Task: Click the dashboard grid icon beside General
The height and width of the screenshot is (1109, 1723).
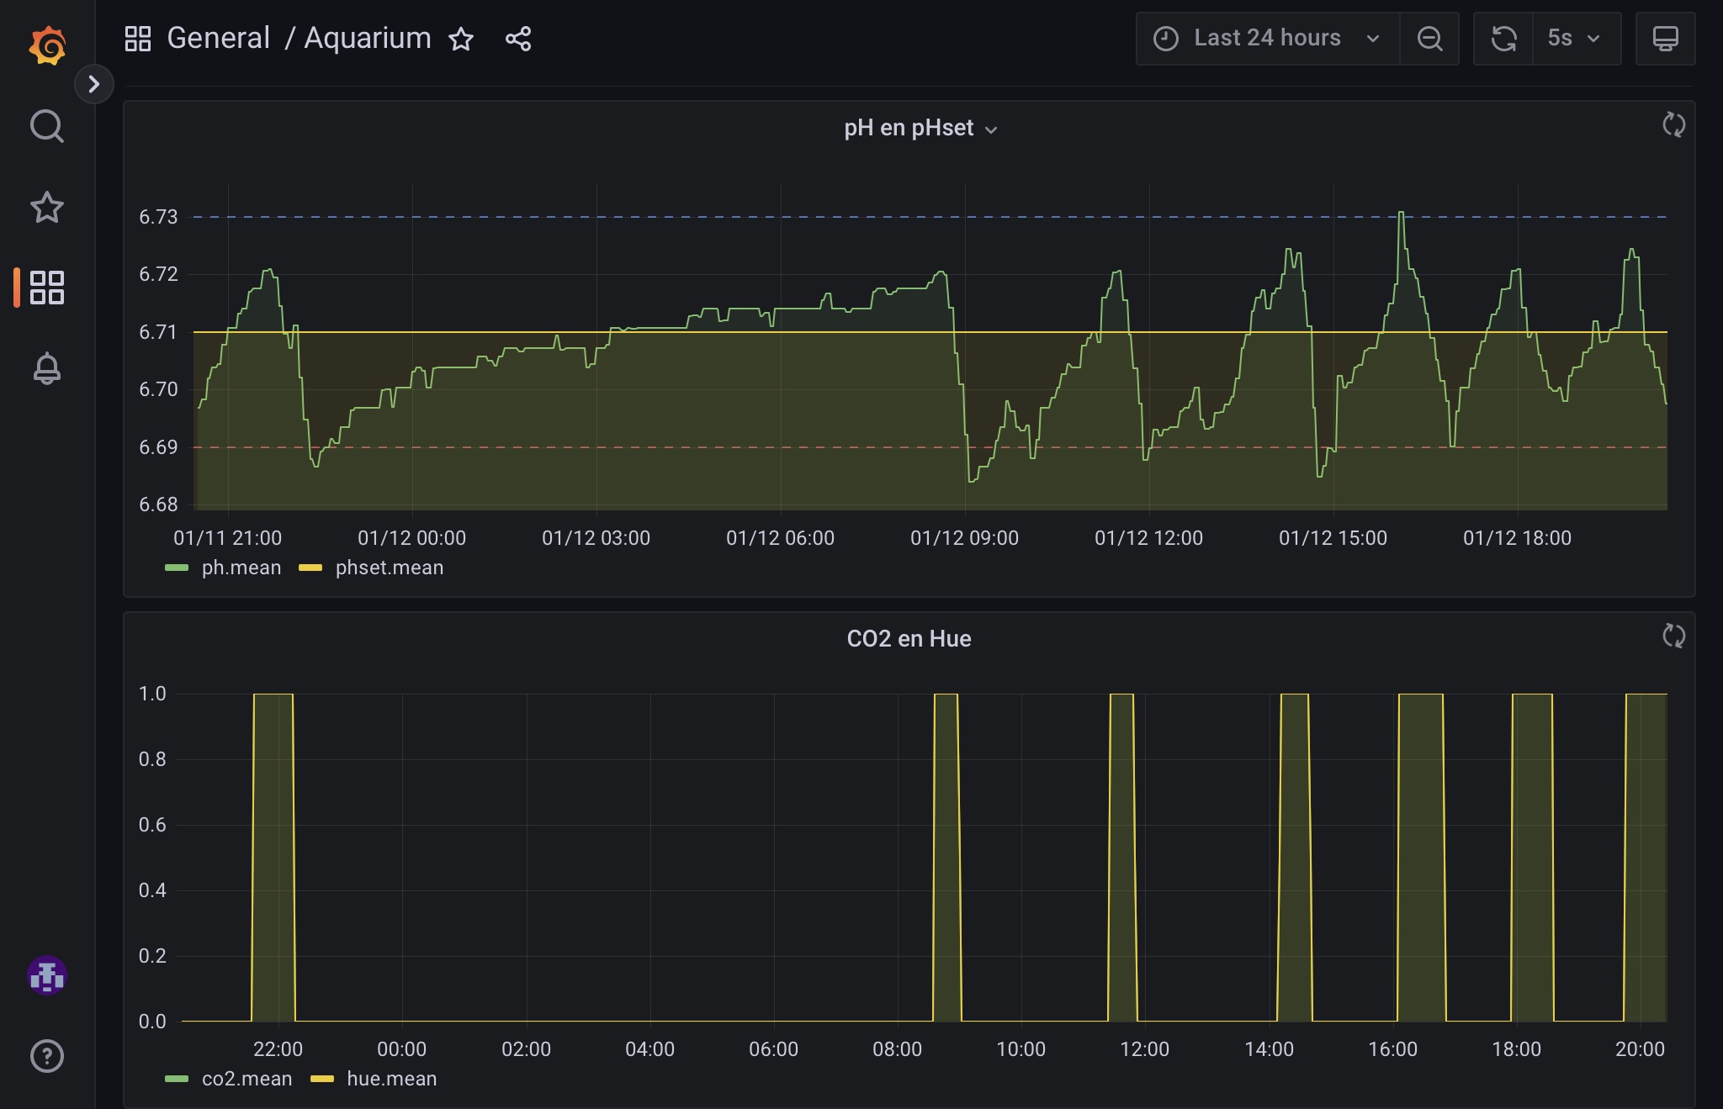Action: click(x=138, y=39)
